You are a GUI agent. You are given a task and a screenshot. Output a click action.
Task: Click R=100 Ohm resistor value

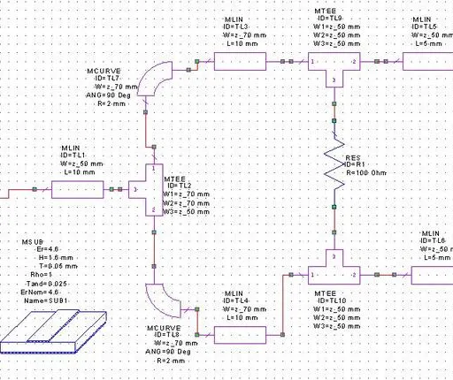click(x=366, y=172)
